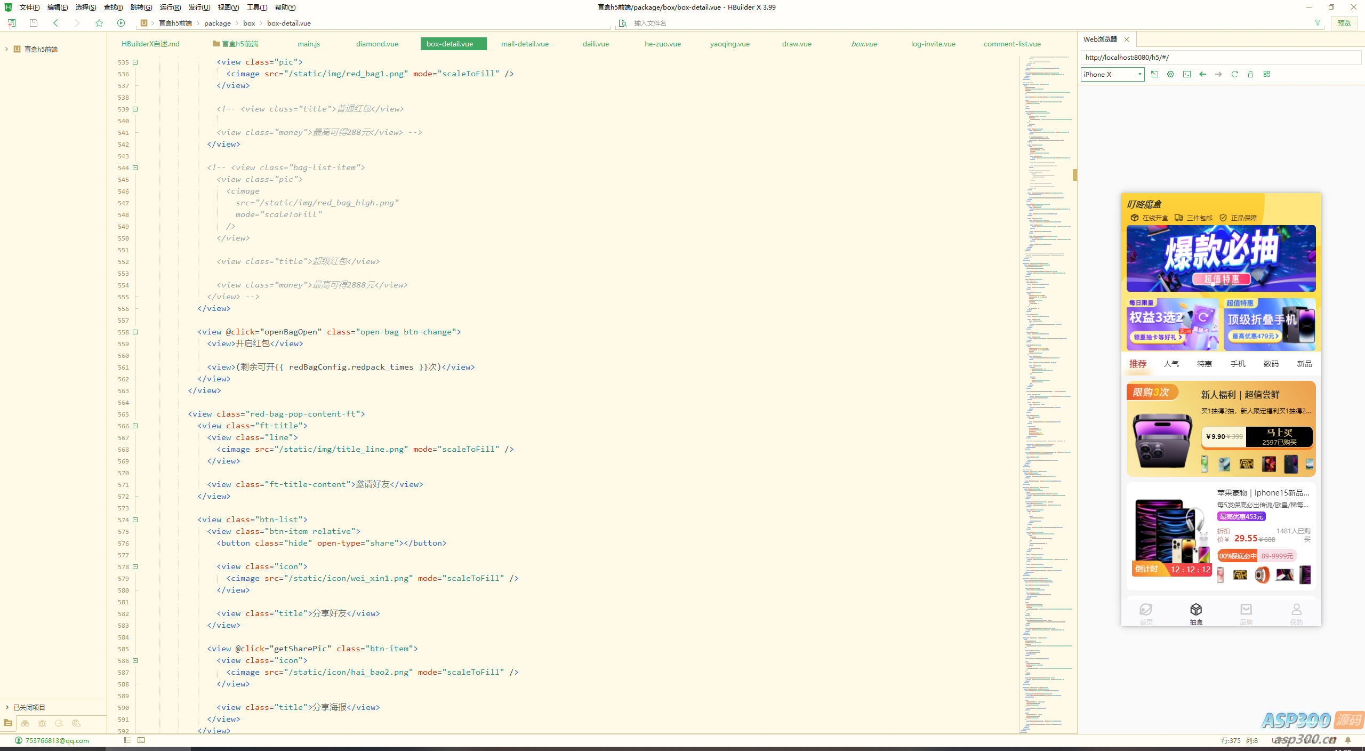Open the debug bug panel icon
1365x751 pixels.
tap(42, 723)
